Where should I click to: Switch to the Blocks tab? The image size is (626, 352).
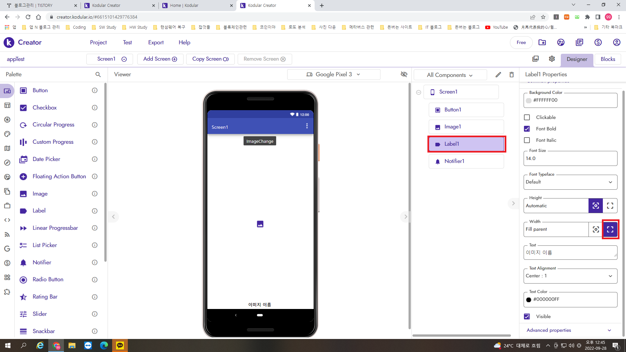click(x=608, y=59)
